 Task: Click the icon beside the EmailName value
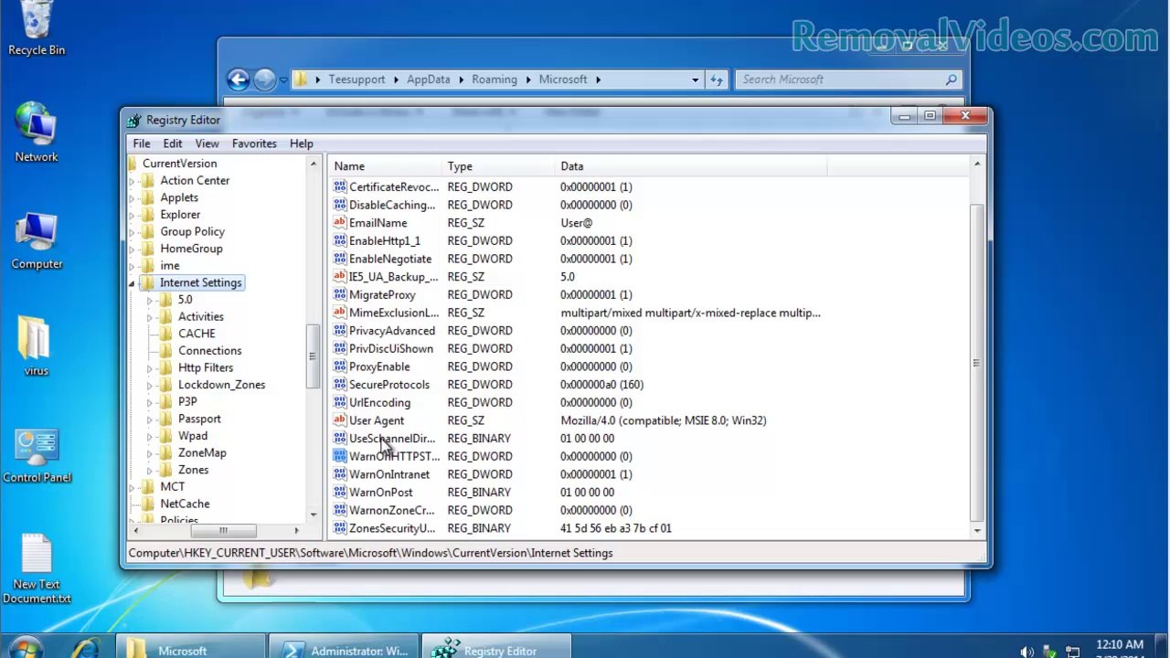tap(340, 223)
